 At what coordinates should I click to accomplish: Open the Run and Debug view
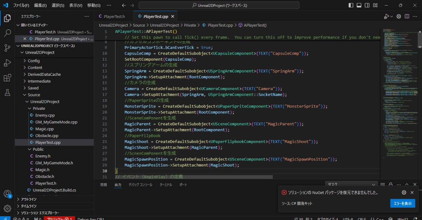pyautogui.click(x=7, y=63)
